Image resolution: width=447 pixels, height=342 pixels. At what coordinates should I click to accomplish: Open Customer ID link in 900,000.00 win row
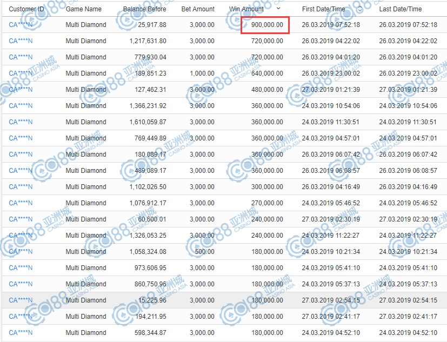[21, 25]
